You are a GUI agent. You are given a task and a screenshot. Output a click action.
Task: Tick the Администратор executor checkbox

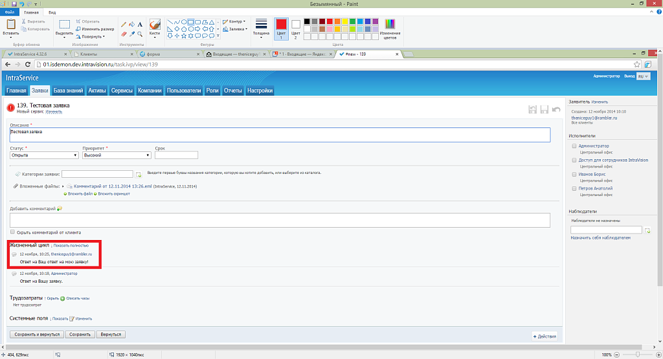[574, 146]
